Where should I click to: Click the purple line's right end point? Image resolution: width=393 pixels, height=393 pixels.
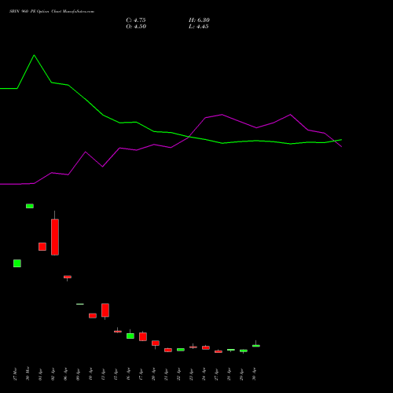tap(341, 147)
